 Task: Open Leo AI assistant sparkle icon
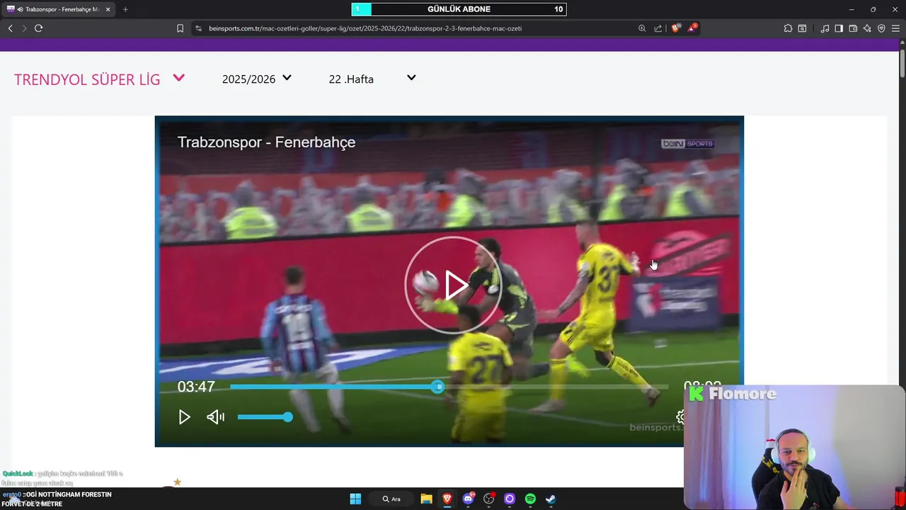[867, 28]
